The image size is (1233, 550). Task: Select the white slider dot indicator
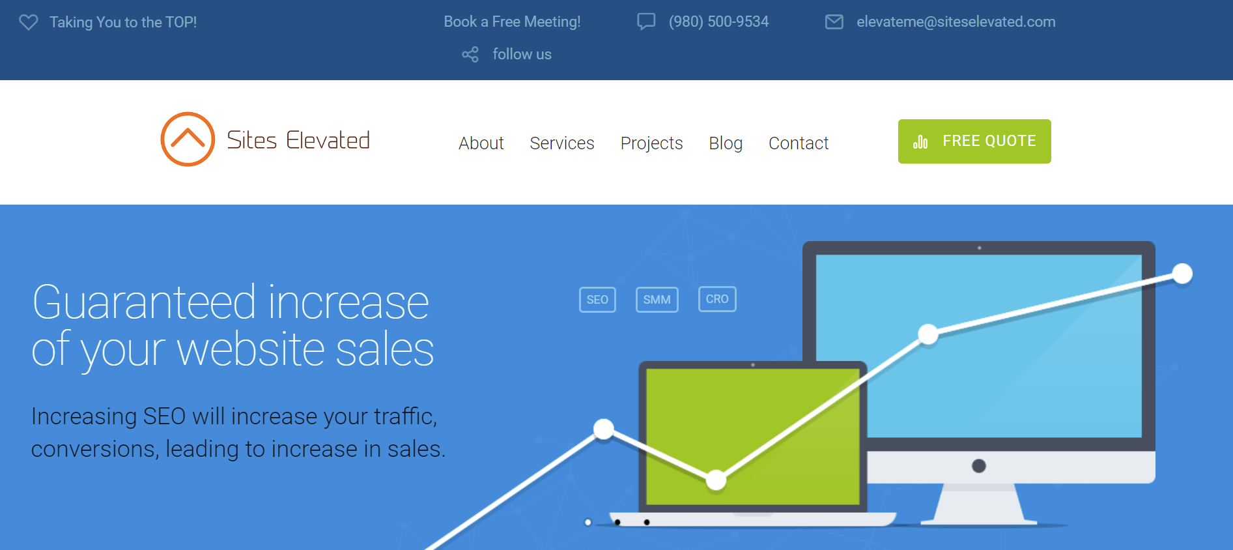point(588,523)
